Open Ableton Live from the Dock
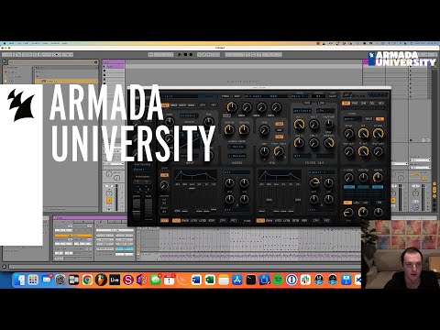Screen dimensions: 440x330 tap(115, 280)
